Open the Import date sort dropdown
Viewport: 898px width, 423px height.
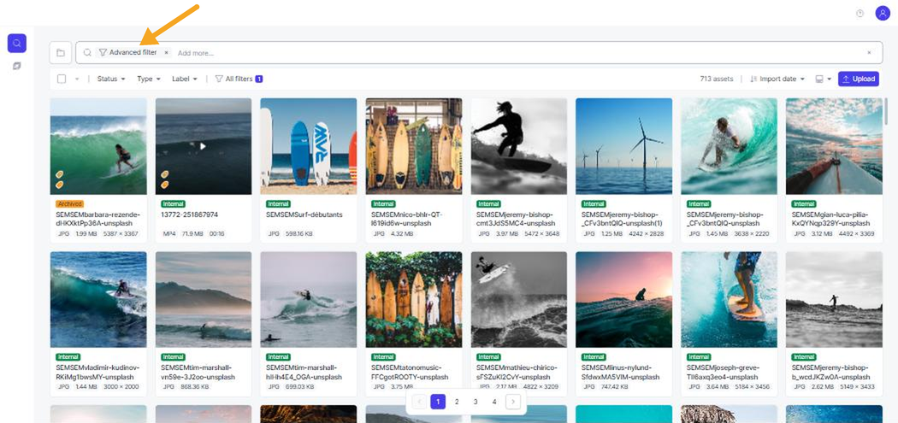tap(777, 79)
